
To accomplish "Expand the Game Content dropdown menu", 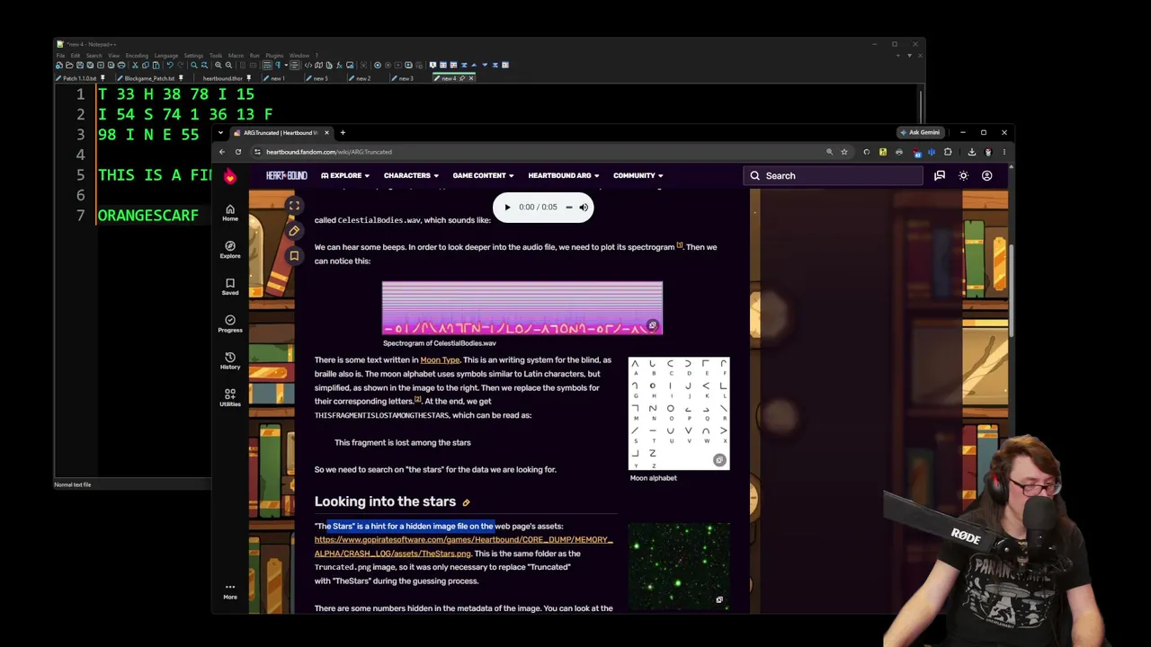I will tap(483, 176).
